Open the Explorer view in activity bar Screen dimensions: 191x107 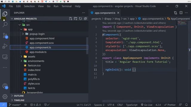(x=5, y=14)
